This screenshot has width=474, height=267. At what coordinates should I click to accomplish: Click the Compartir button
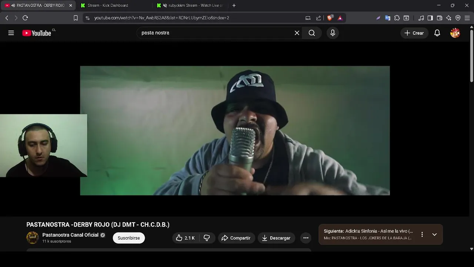point(236,238)
